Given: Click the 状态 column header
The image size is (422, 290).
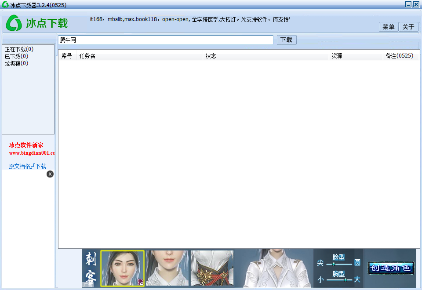Looking at the screenshot, I should pyautogui.click(x=211, y=55).
